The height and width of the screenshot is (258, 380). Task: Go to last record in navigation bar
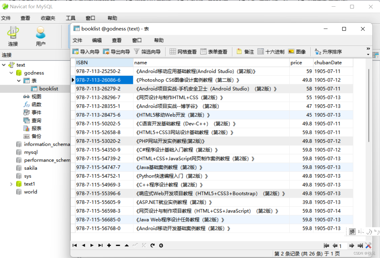click(100, 245)
